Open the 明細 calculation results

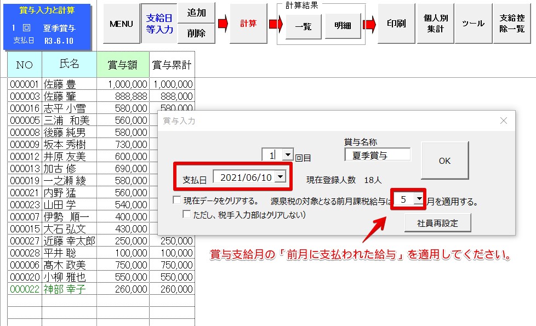343,26
